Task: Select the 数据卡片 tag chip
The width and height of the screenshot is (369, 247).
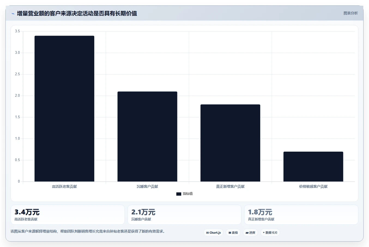Action: point(270,233)
